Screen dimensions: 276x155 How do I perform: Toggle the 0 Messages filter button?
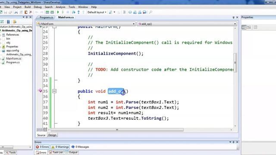[x=80, y=147]
